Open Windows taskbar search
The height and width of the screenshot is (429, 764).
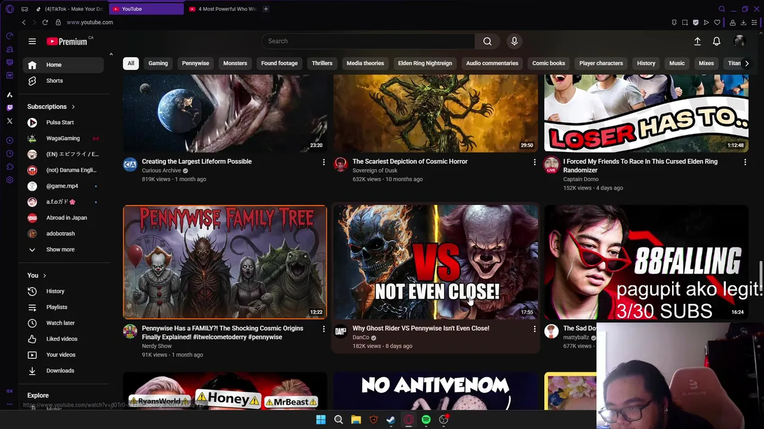point(338,419)
